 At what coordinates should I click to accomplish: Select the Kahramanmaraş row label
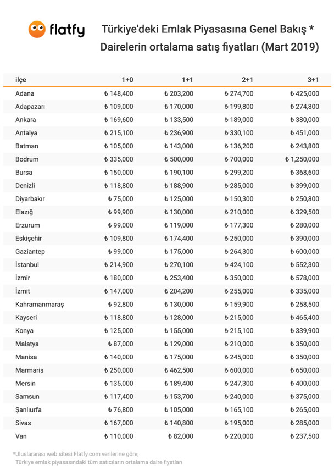point(40,304)
